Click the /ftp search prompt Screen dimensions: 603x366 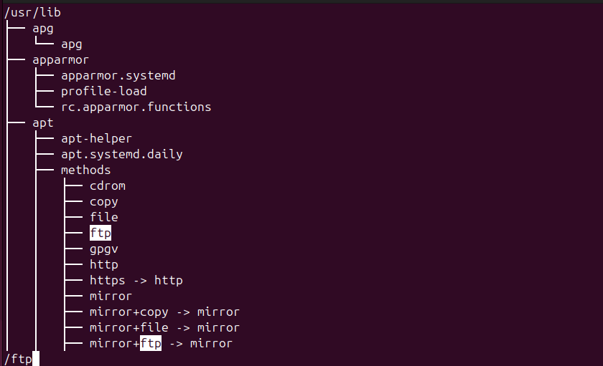tap(18, 359)
